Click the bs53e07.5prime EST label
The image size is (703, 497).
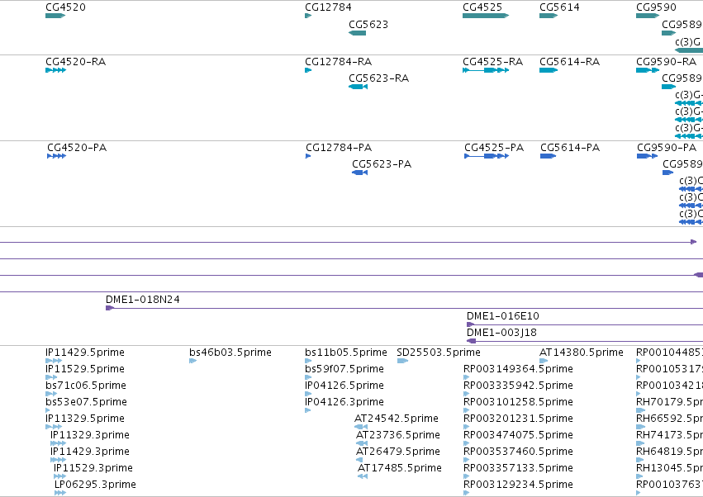tap(86, 402)
